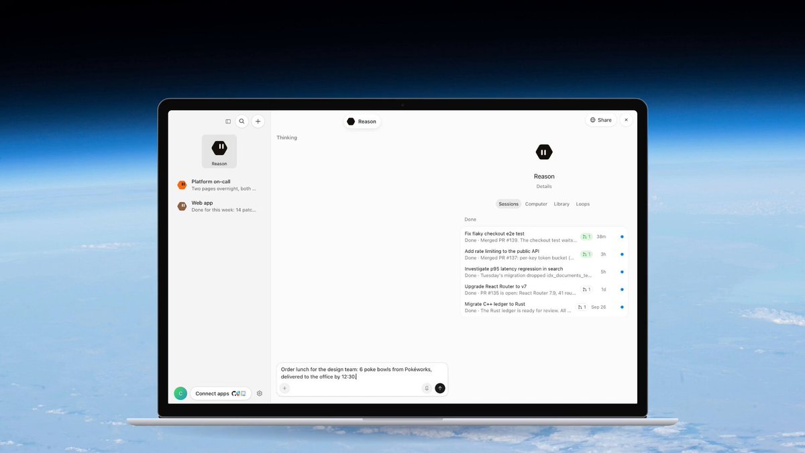This screenshot has height=453, width=805.
Task: Click the blue unread dot on 'Investigate p95 latency'
Action: coord(622,272)
